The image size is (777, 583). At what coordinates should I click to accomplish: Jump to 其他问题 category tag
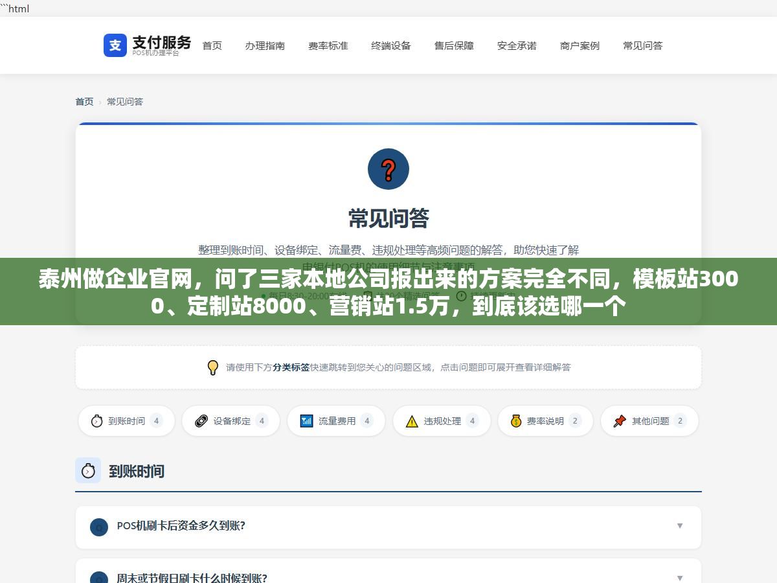pos(649,421)
